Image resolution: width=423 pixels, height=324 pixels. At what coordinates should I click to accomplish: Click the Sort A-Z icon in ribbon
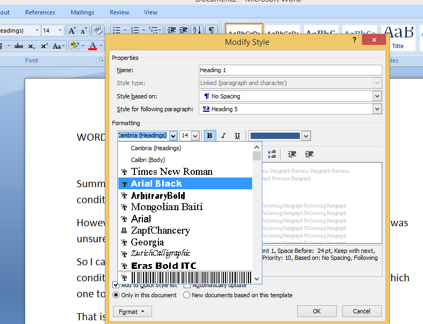[x=197, y=30]
